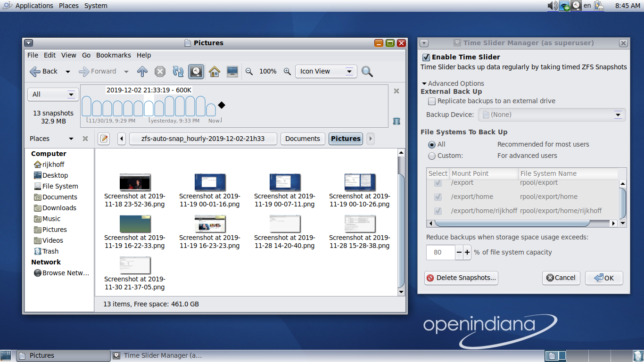Select the highlighted snapshot bar in timeline
The height and width of the screenshot is (362, 644).
[149, 108]
